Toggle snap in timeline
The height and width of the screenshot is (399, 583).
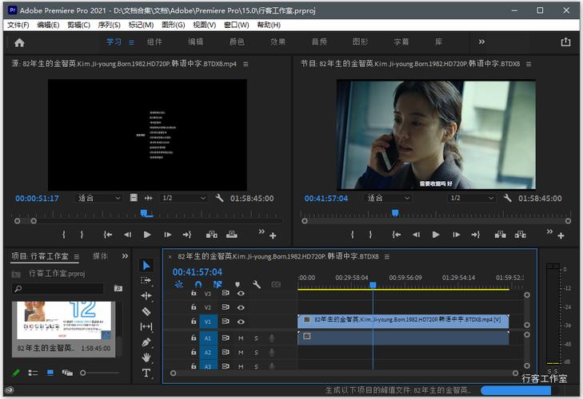click(198, 285)
